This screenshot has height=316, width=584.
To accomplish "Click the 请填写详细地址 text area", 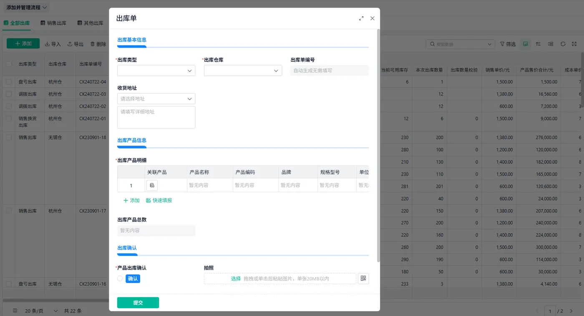I will coord(156,117).
